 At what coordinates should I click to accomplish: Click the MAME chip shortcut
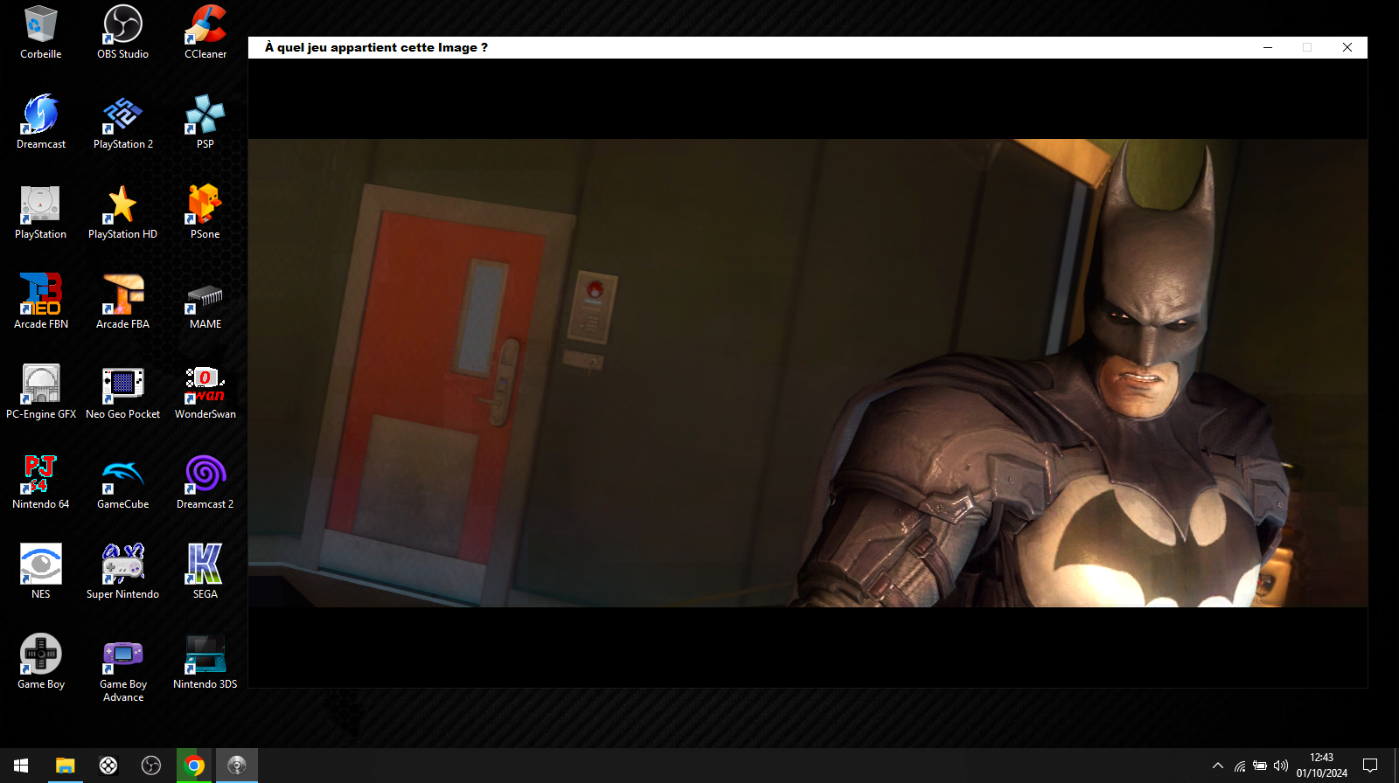(205, 302)
